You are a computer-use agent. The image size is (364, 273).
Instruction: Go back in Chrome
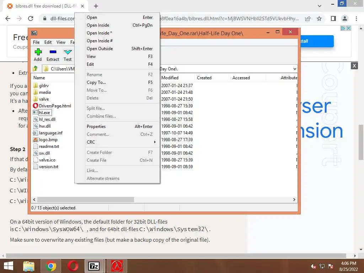tap(8, 18)
